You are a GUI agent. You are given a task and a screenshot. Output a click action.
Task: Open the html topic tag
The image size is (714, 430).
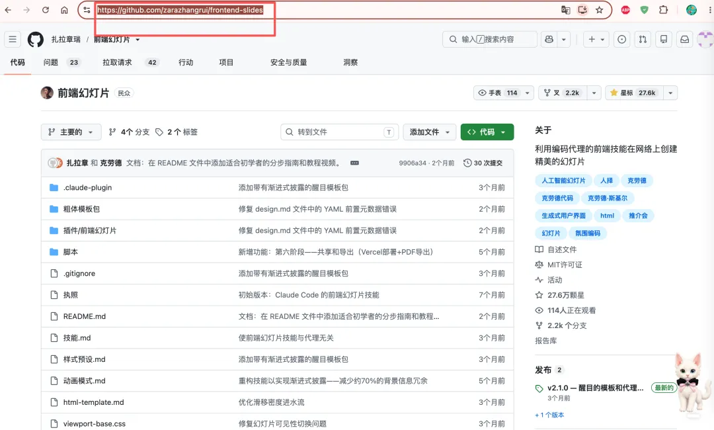tap(607, 216)
